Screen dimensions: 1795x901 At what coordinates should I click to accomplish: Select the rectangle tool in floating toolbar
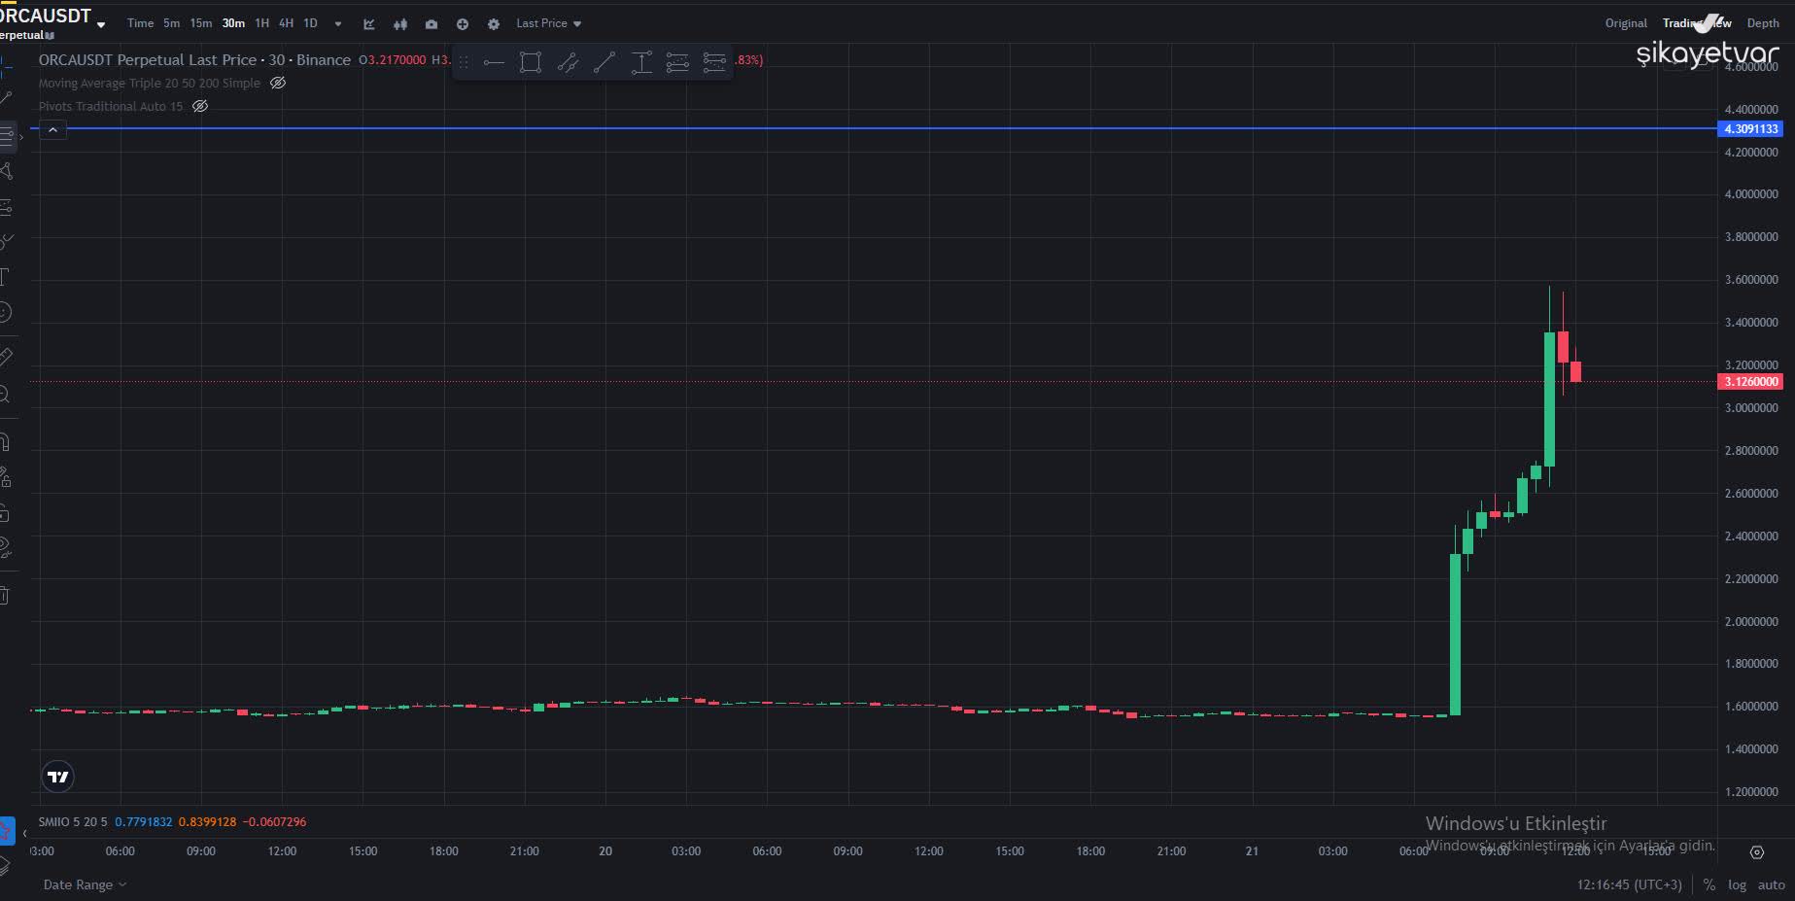(x=530, y=60)
